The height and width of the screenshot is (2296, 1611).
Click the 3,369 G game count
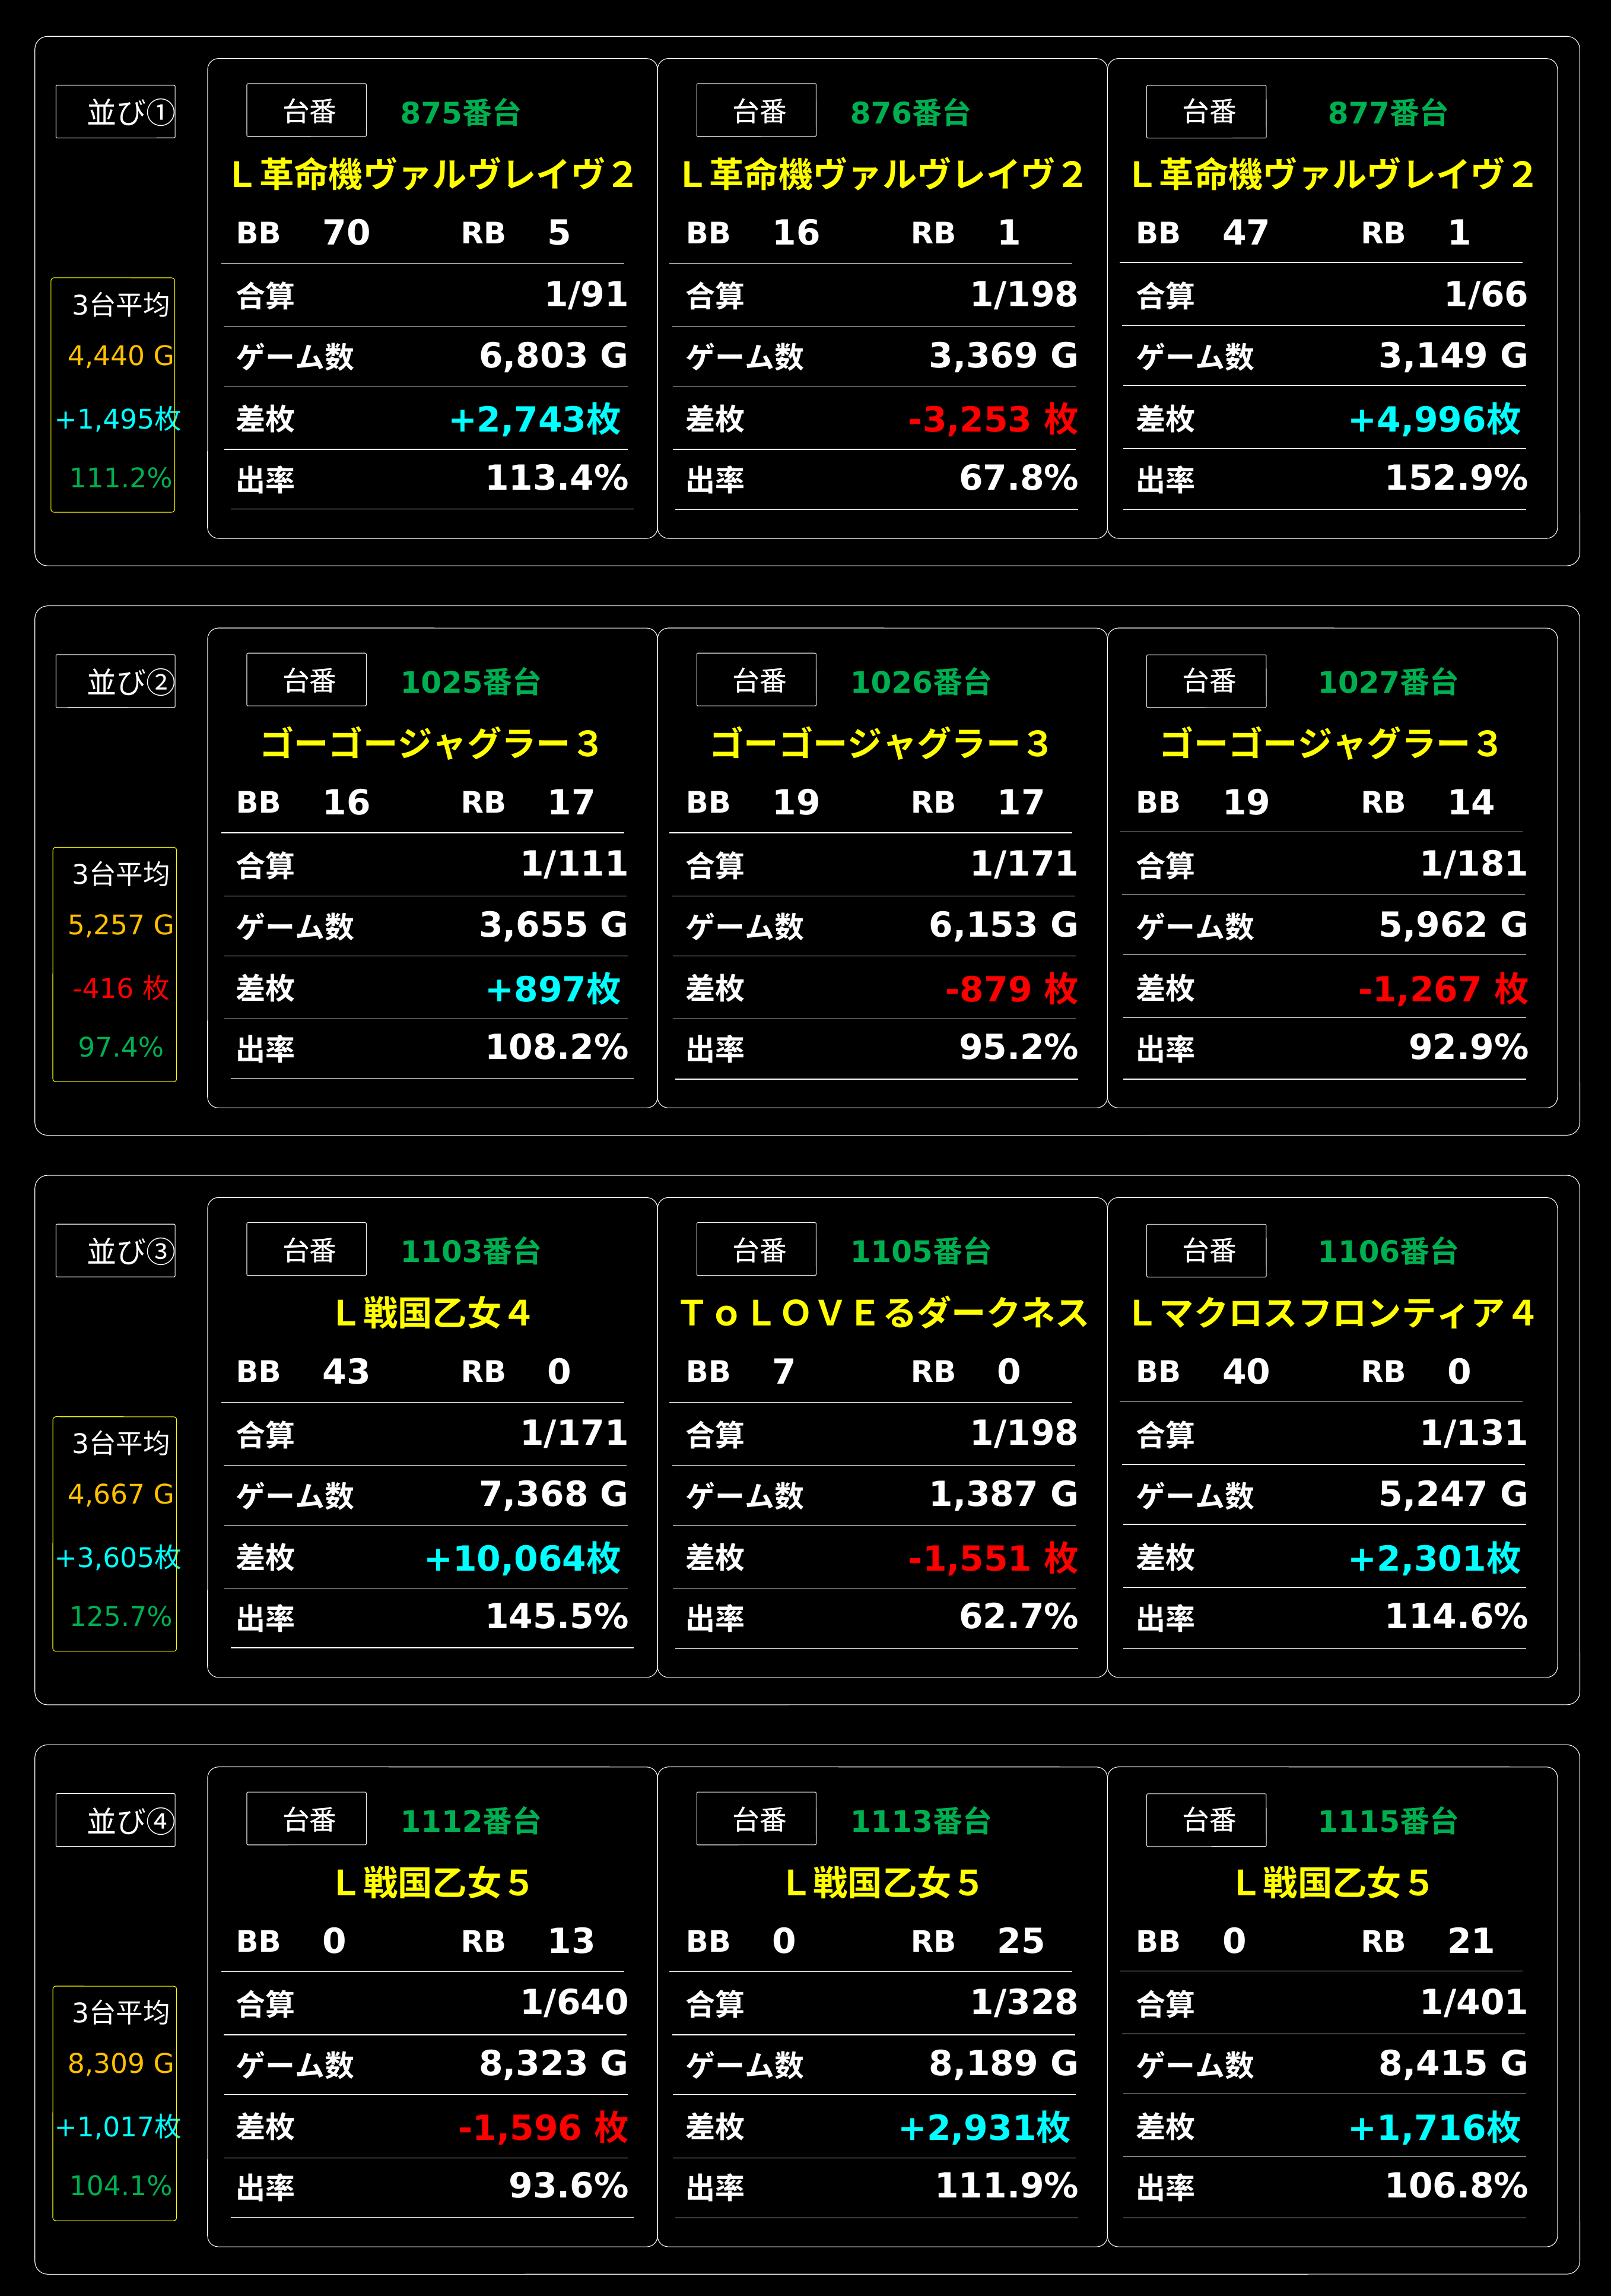coord(1003,355)
